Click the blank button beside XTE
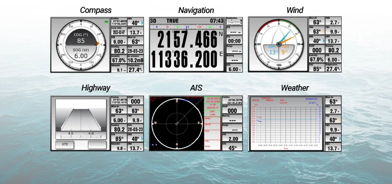392x184 pixels. pos(97,145)
